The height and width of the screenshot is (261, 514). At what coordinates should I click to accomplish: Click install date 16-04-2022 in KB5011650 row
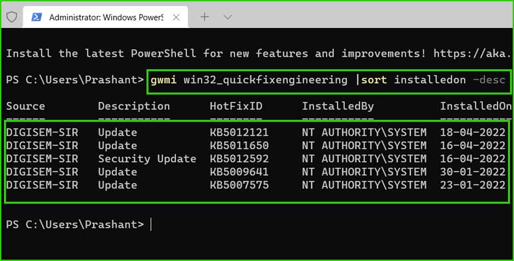coord(472,146)
